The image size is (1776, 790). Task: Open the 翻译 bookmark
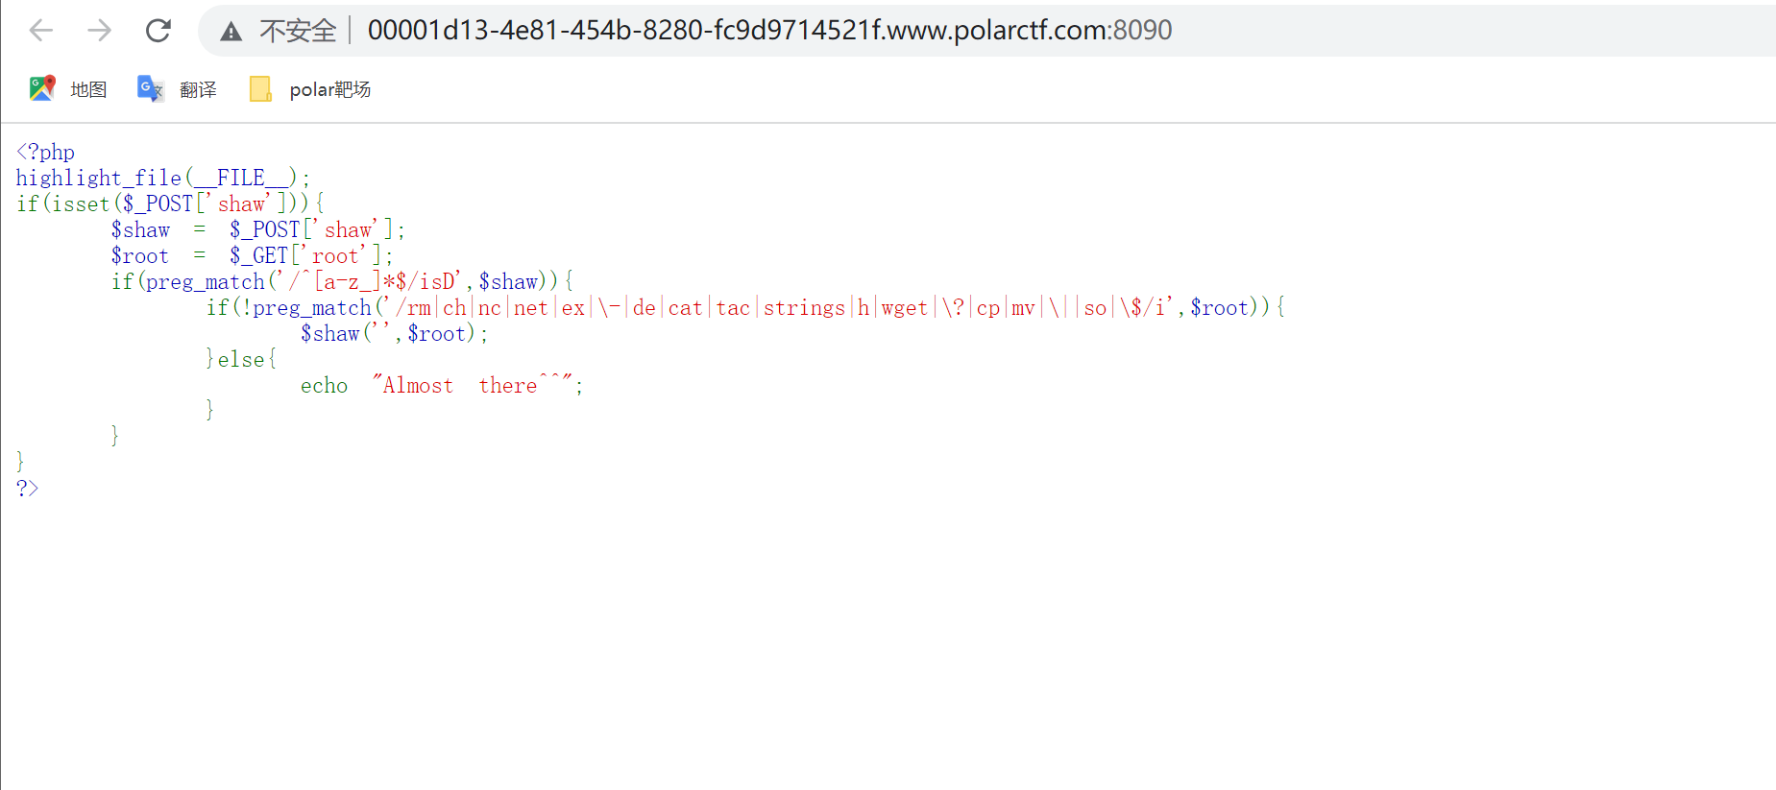pos(199,88)
